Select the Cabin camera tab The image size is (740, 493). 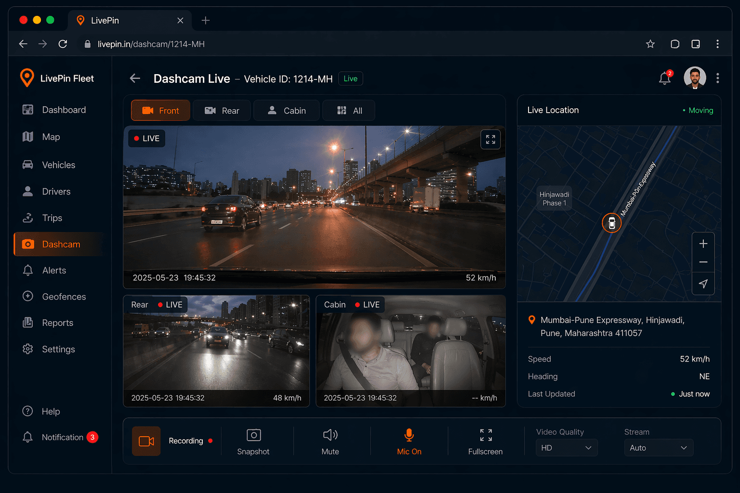287,111
